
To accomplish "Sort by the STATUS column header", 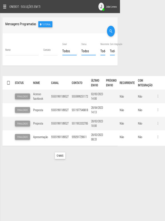I will (19, 83).
